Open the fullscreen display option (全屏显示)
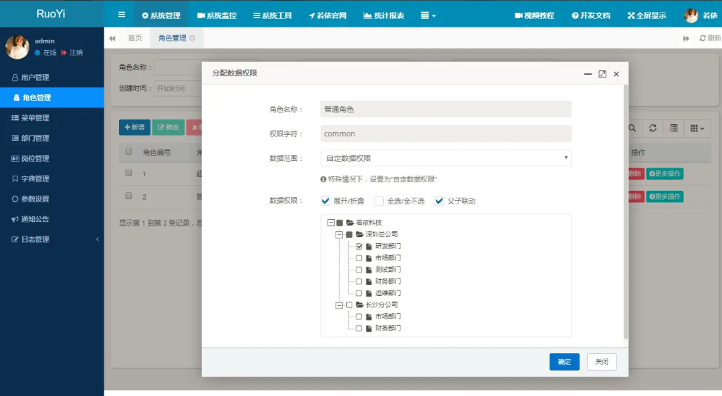This screenshot has height=396, width=722. tap(646, 15)
